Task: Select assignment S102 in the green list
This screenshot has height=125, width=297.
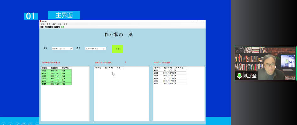Action: point(57,70)
